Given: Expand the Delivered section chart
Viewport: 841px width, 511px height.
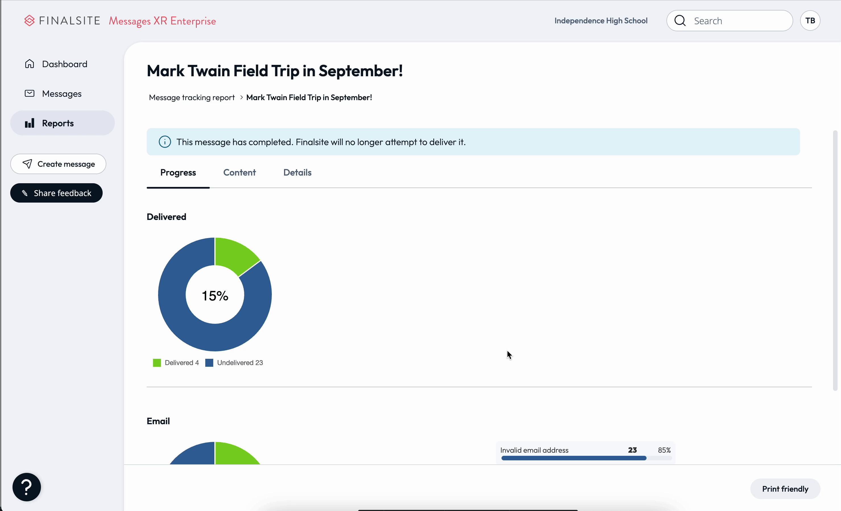Looking at the screenshot, I should point(214,295).
